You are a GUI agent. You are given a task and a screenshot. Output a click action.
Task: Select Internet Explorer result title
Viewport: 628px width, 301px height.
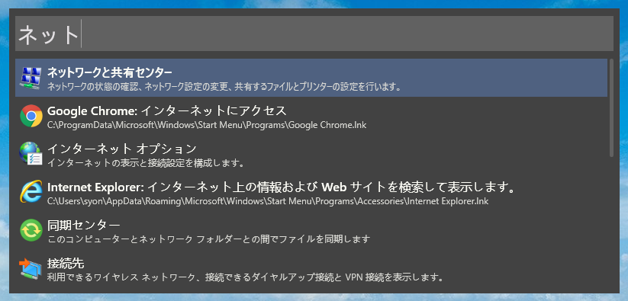pyautogui.click(x=281, y=187)
